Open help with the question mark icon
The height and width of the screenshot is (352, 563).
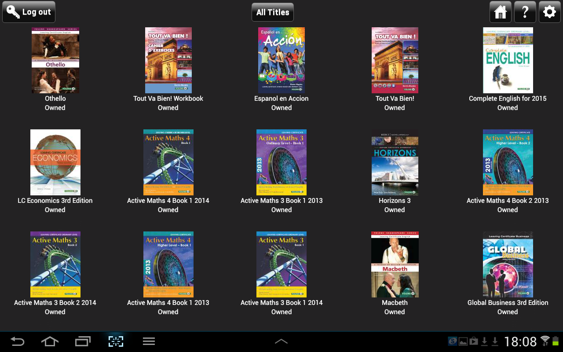coord(525,12)
